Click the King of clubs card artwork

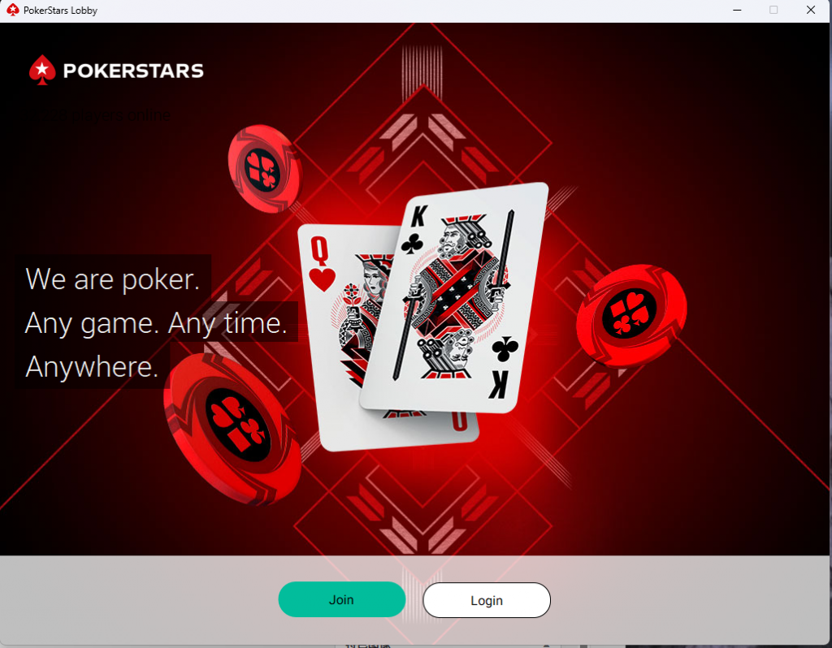454,298
